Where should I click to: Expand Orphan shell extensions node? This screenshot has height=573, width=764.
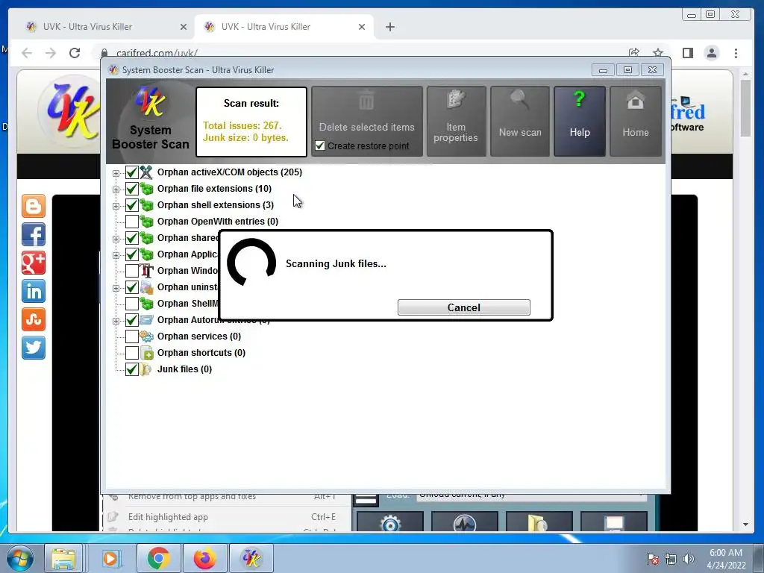[x=116, y=206]
